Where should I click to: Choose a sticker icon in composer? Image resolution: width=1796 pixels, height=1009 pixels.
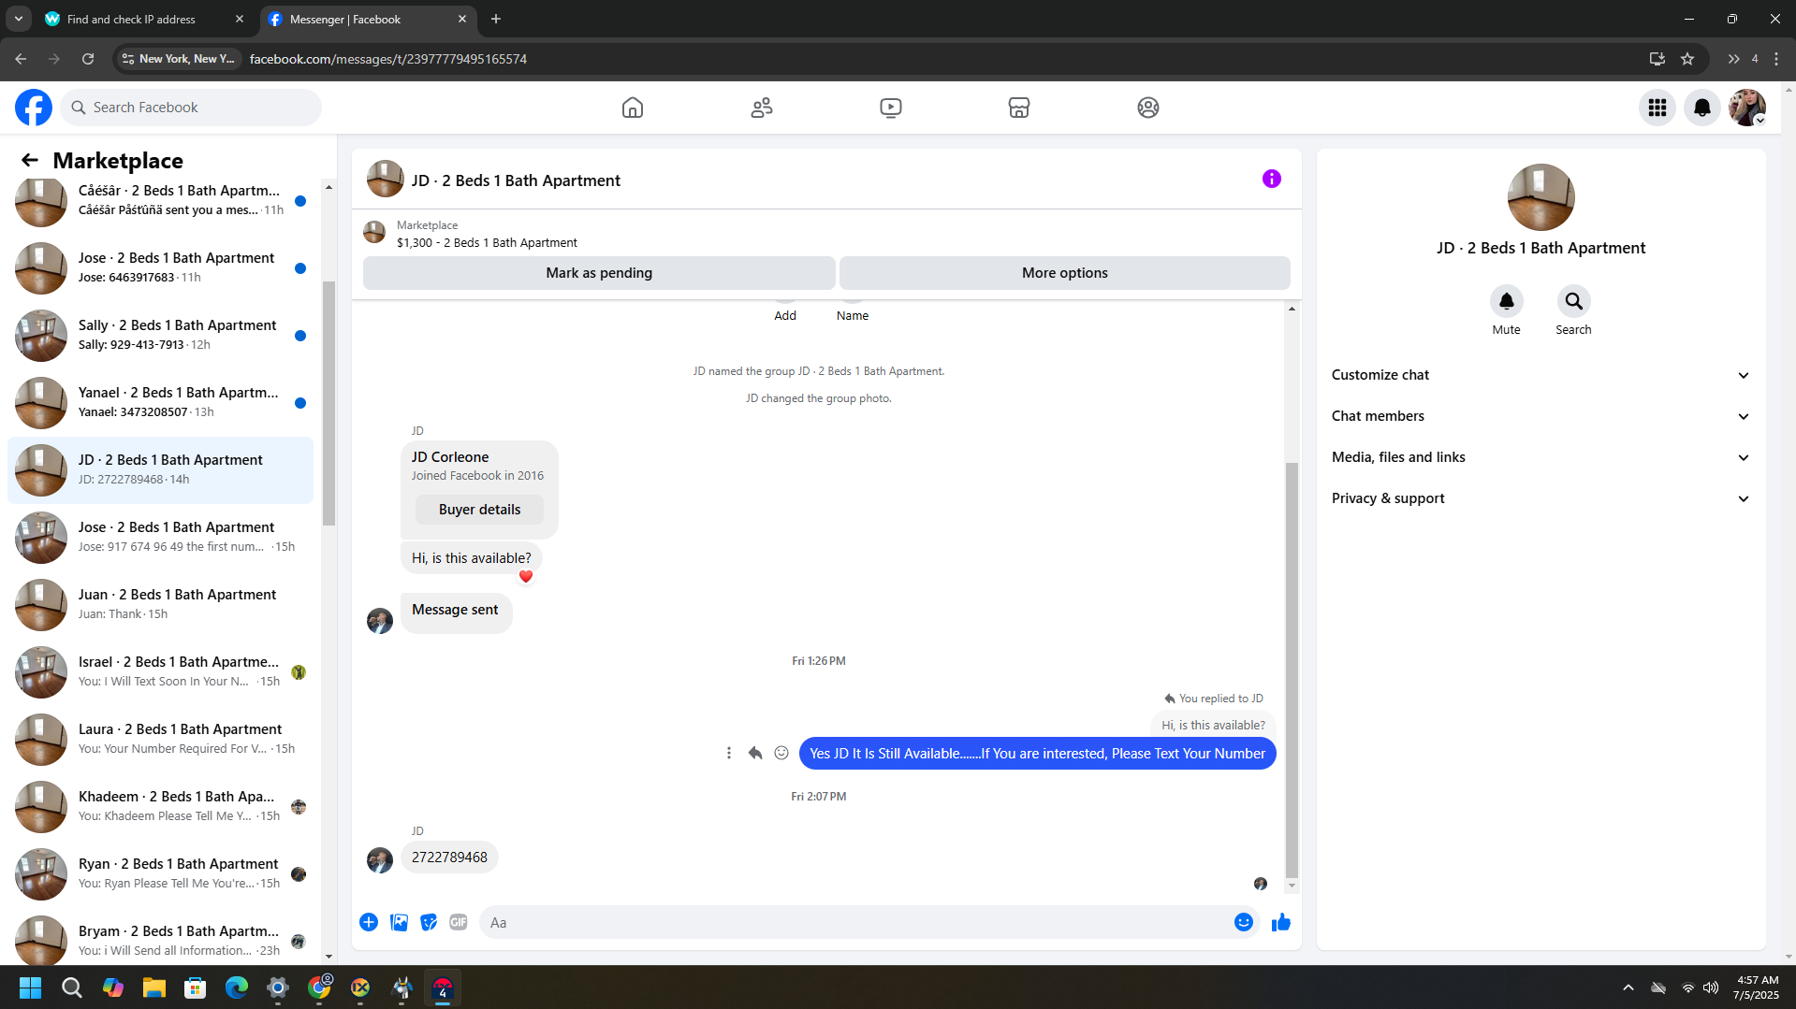tap(429, 922)
